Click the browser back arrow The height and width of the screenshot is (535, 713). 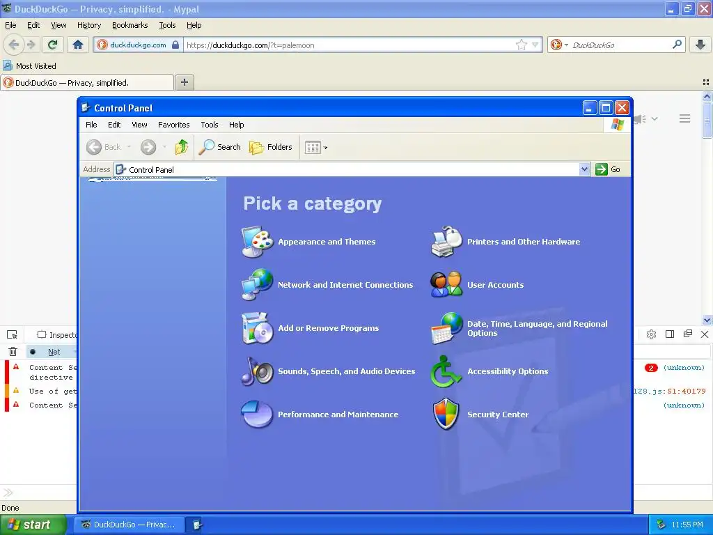(14, 45)
